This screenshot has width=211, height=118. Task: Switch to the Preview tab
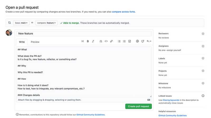35,42
